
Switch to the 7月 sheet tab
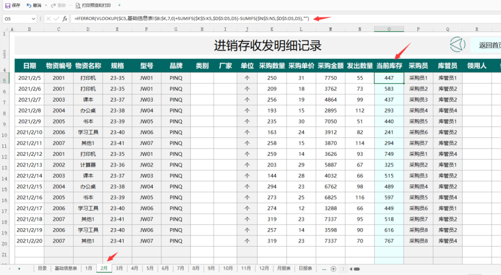click(181, 268)
